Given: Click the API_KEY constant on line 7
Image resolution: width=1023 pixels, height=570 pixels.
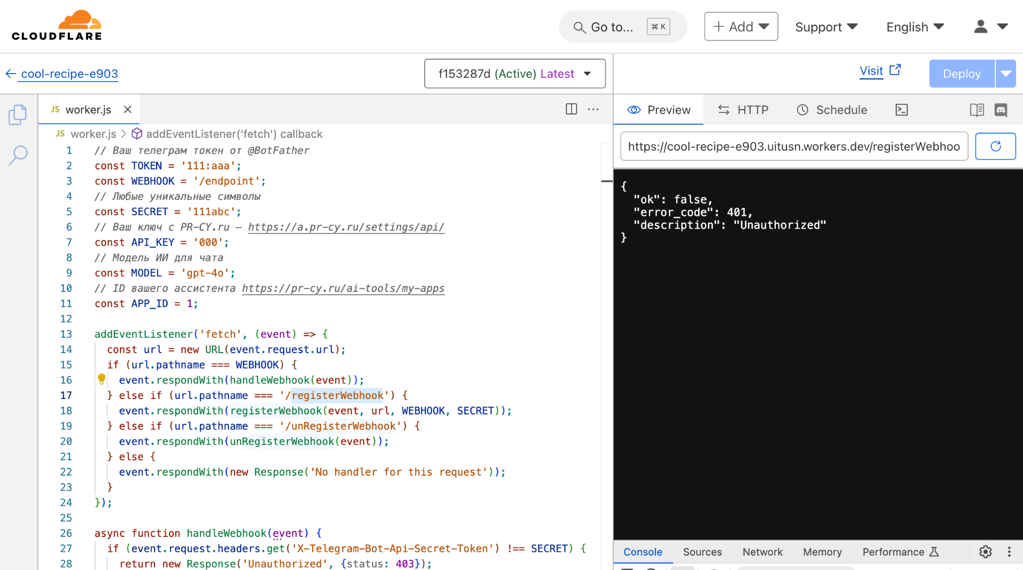Looking at the screenshot, I should pyautogui.click(x=152, y=242).
